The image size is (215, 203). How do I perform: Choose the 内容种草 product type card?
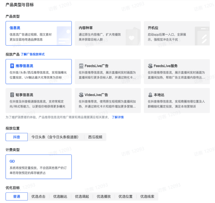coord(107,33)
